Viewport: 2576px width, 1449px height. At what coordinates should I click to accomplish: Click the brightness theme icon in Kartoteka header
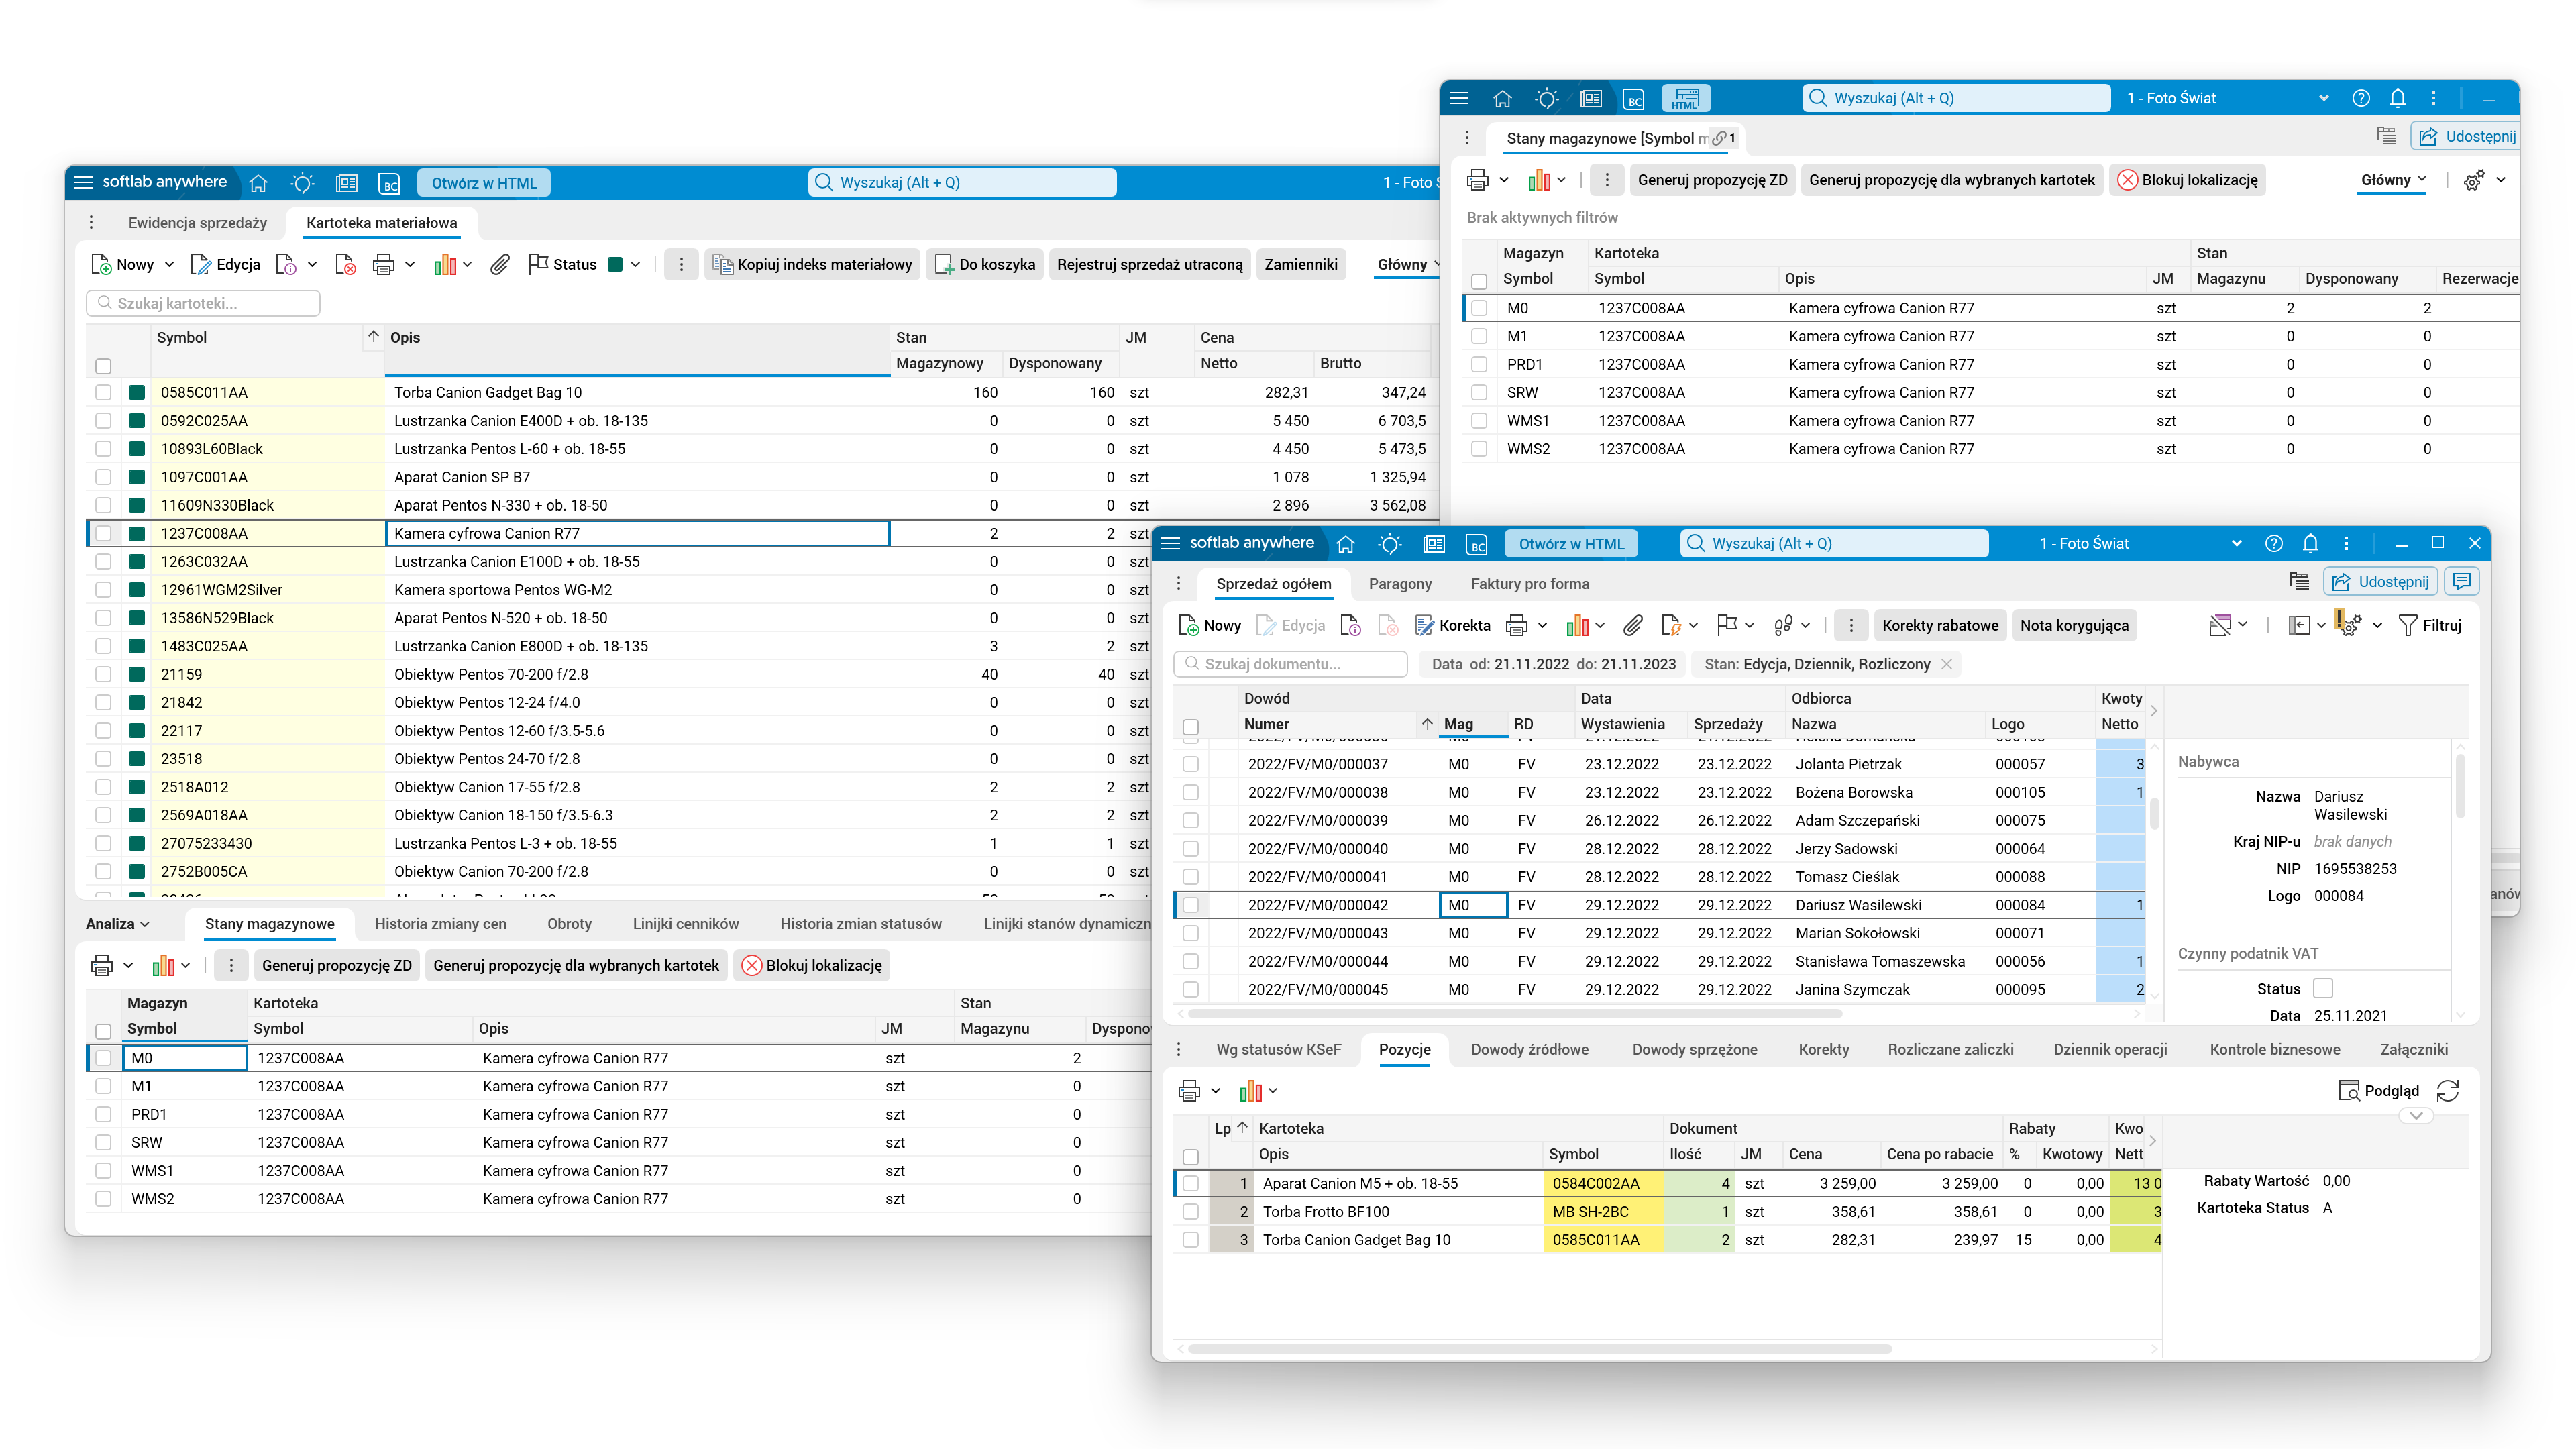[302, 183]
